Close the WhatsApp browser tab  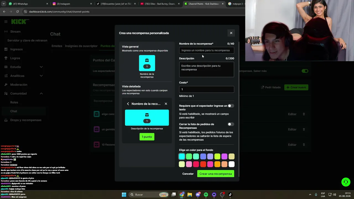(47, 4)
